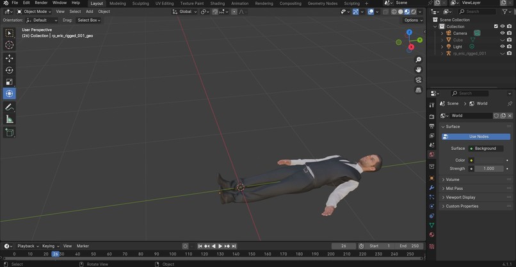Play the animation forward

[220, 246]
